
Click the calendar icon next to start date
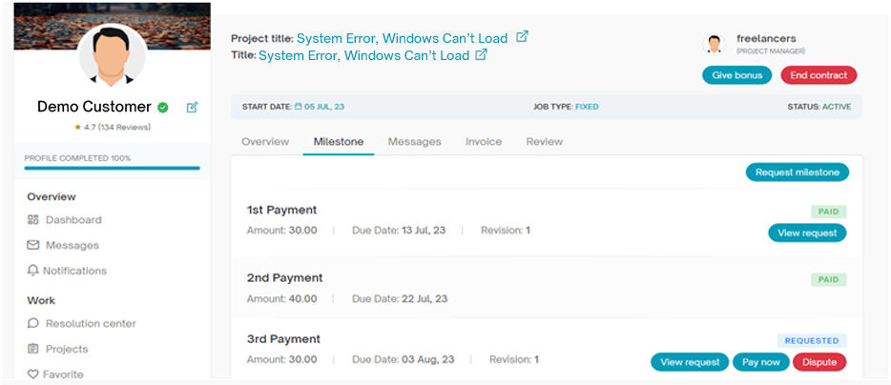pyautogui.click(x=299, y=107)
